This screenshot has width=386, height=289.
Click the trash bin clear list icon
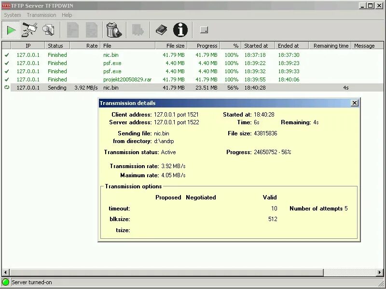coord(114,30)
